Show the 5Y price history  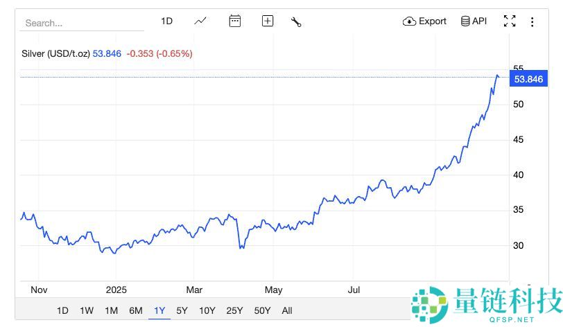(x=182, y=310)
